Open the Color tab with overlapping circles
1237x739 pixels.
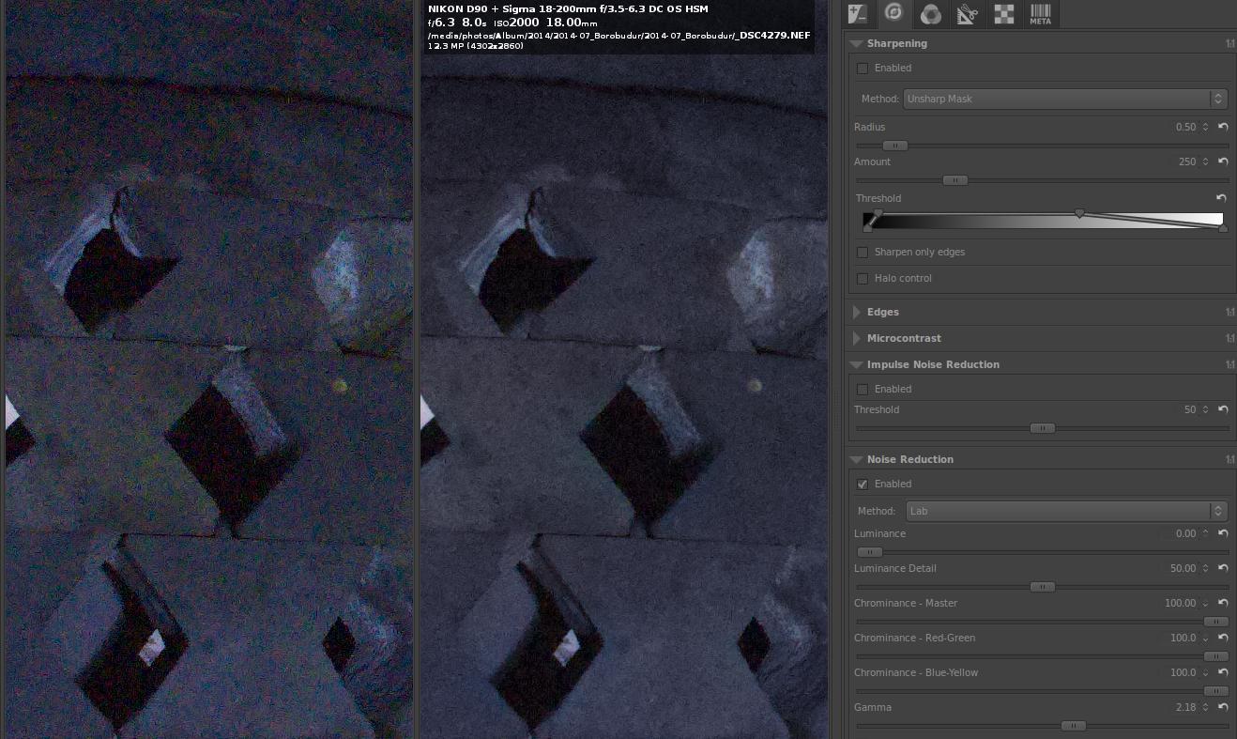coord(930,14)
